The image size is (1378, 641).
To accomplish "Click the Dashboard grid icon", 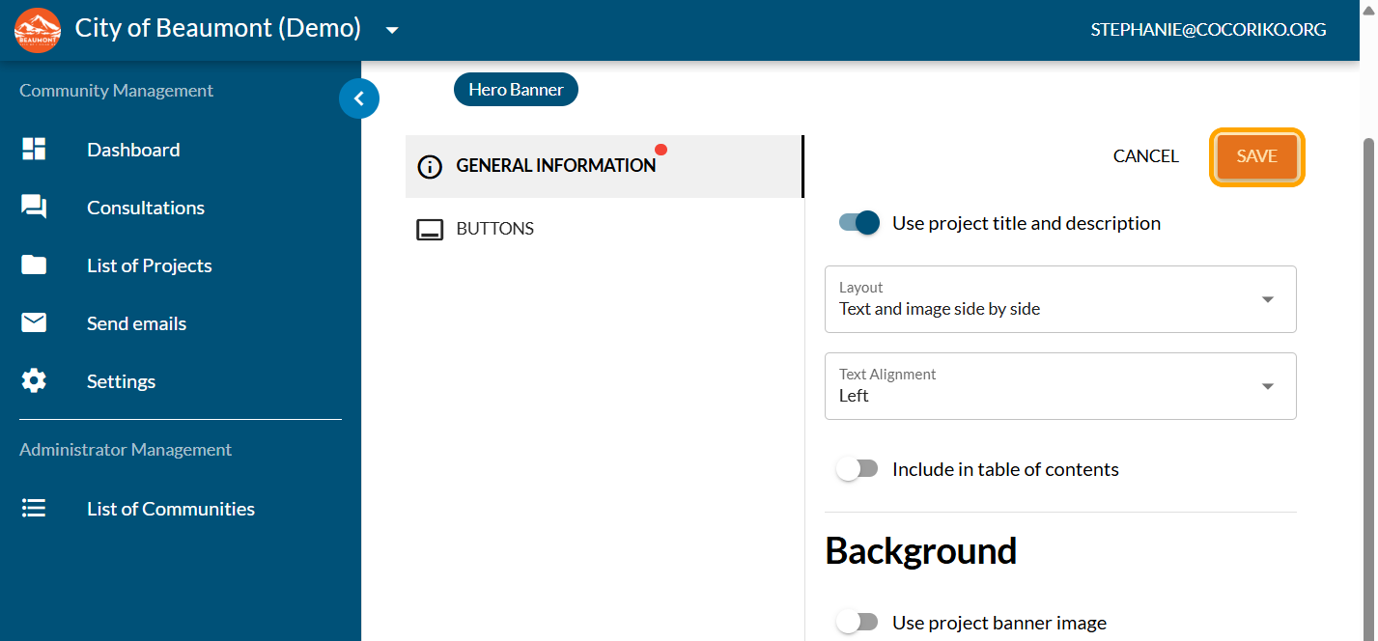I will [x=34, y=150].
